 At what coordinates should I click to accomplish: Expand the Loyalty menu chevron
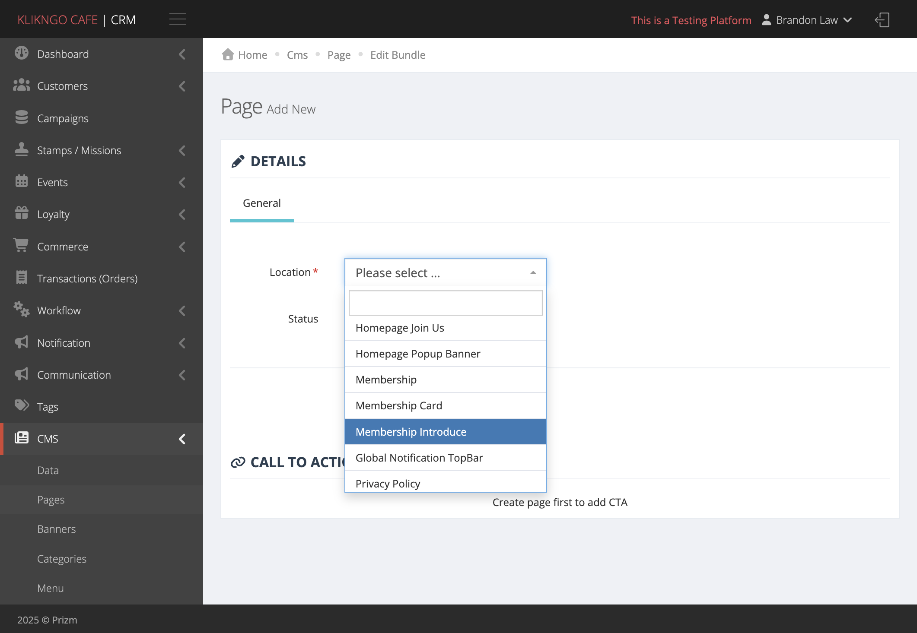pos(182,214)
